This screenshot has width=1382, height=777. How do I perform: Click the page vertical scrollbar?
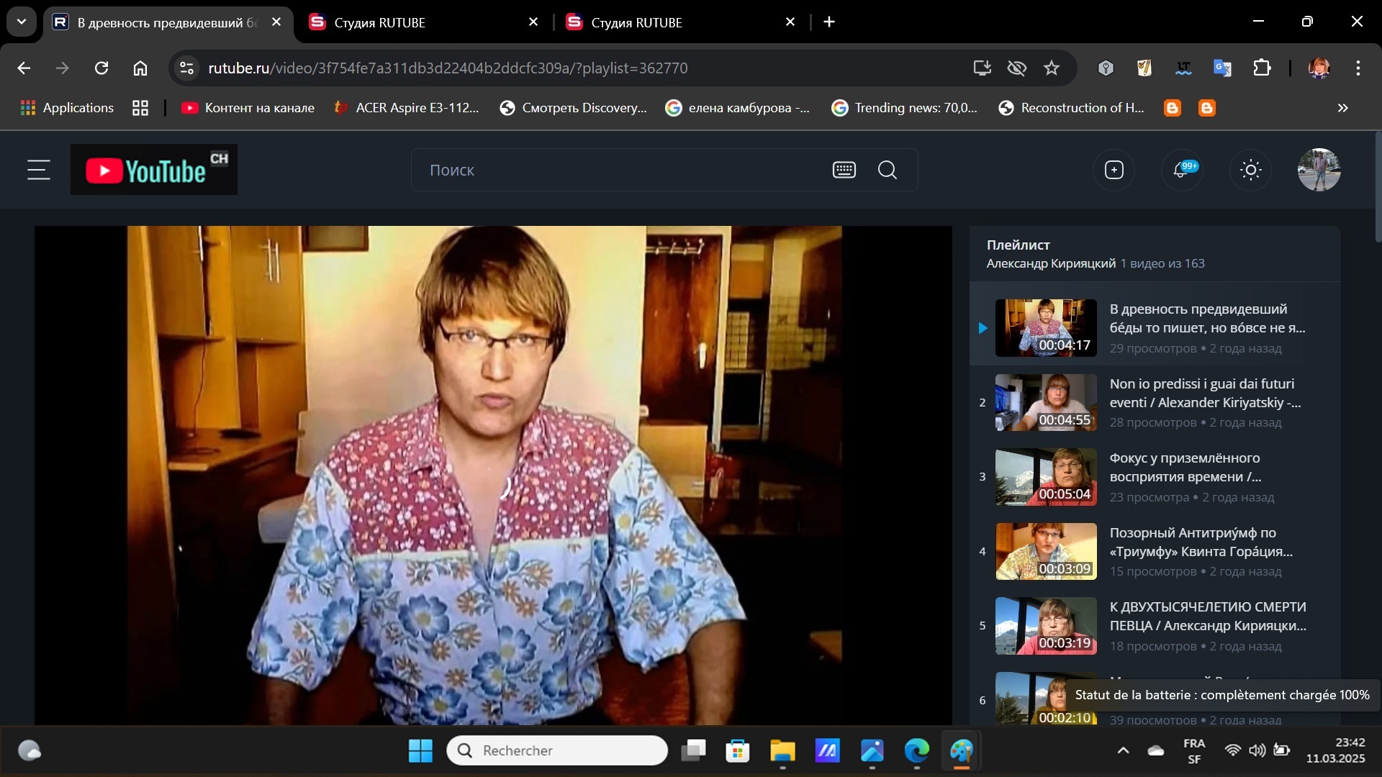tap(1378, 187)
